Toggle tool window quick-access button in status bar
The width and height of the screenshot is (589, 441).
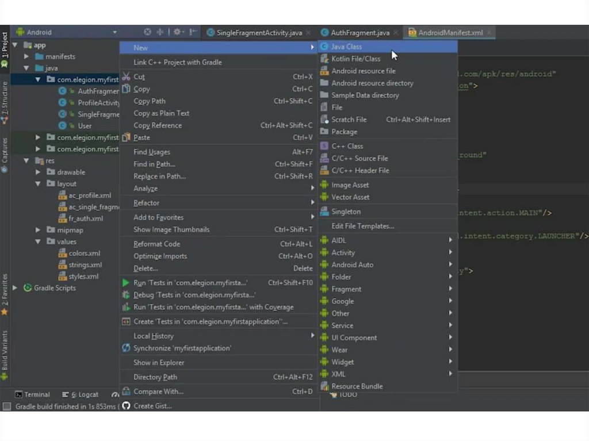(7, 407)
